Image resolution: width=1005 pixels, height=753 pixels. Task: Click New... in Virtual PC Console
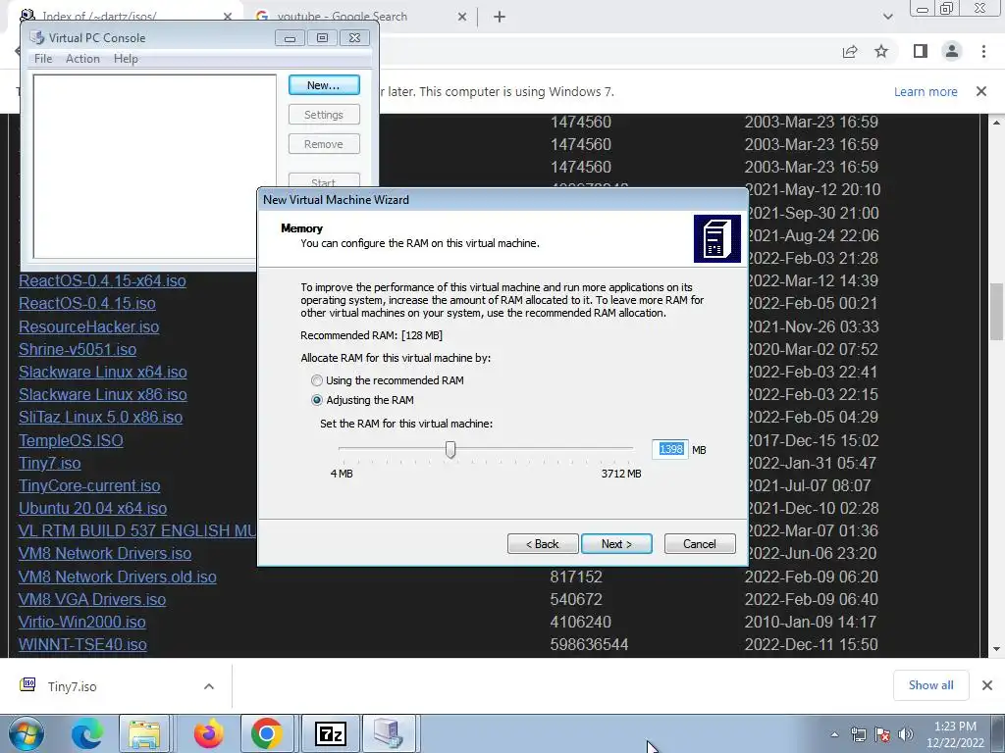(x=324, y=85)
